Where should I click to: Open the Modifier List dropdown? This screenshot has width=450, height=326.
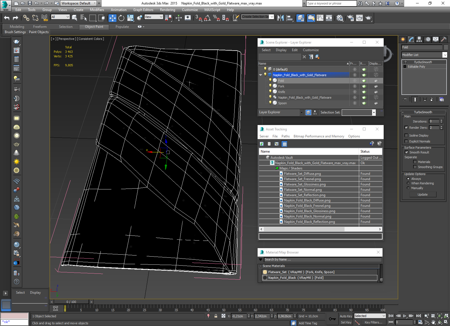tap(445, 55)
